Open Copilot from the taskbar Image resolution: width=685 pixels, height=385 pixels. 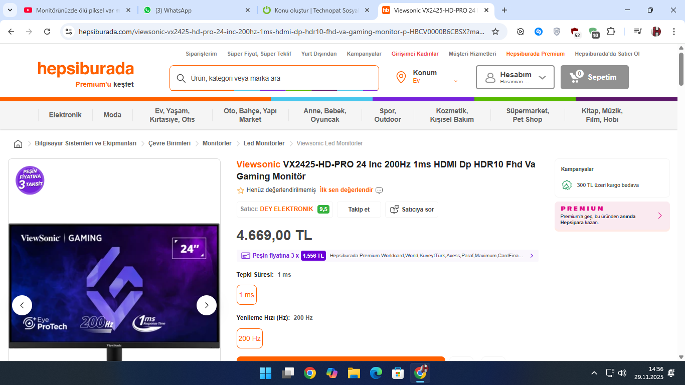[x=332, y=373]
